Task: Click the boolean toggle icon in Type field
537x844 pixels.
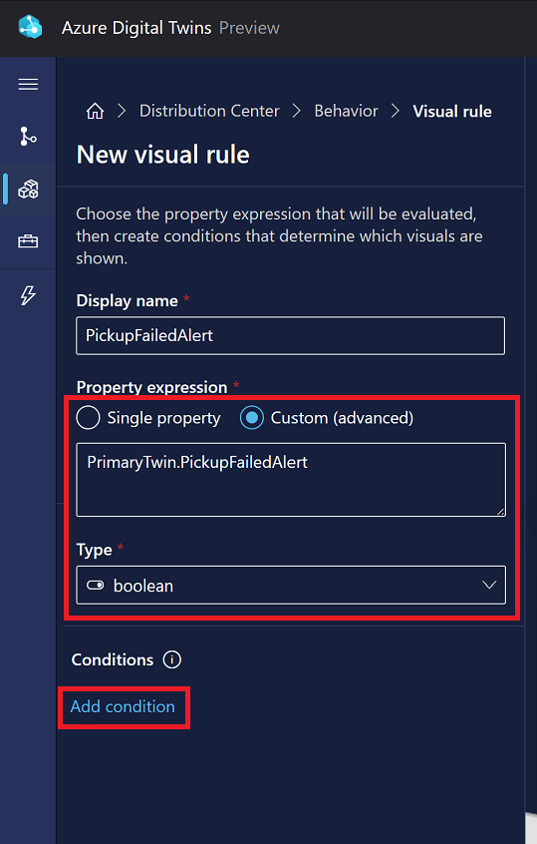Action: coord(95,585)
